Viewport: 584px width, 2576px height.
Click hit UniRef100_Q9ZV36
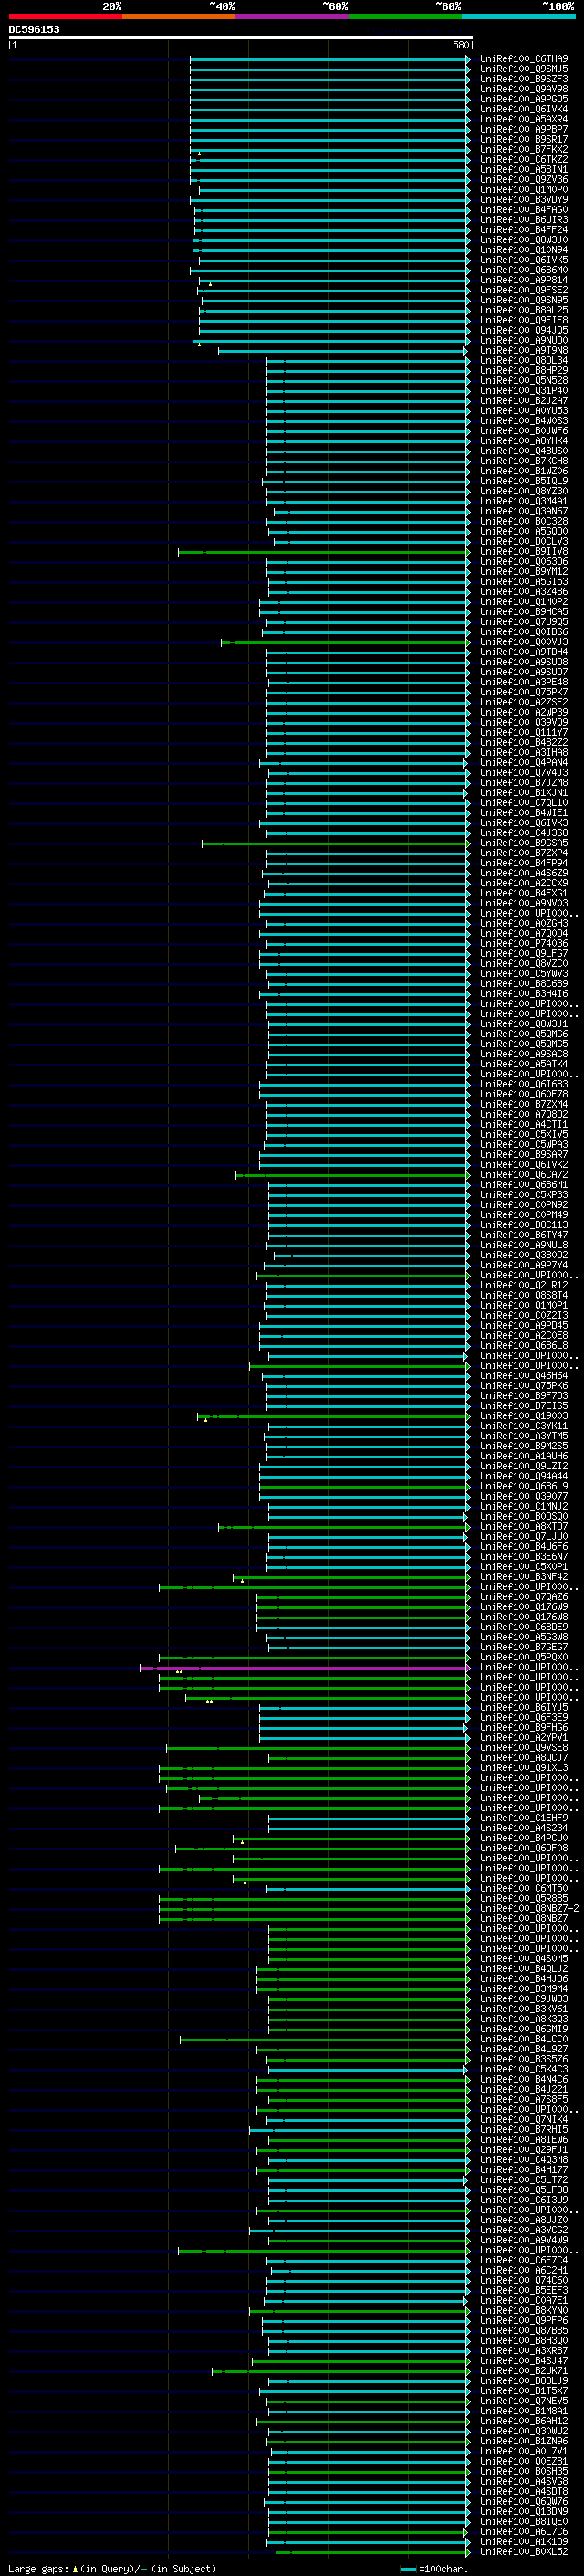click(524, 180)
